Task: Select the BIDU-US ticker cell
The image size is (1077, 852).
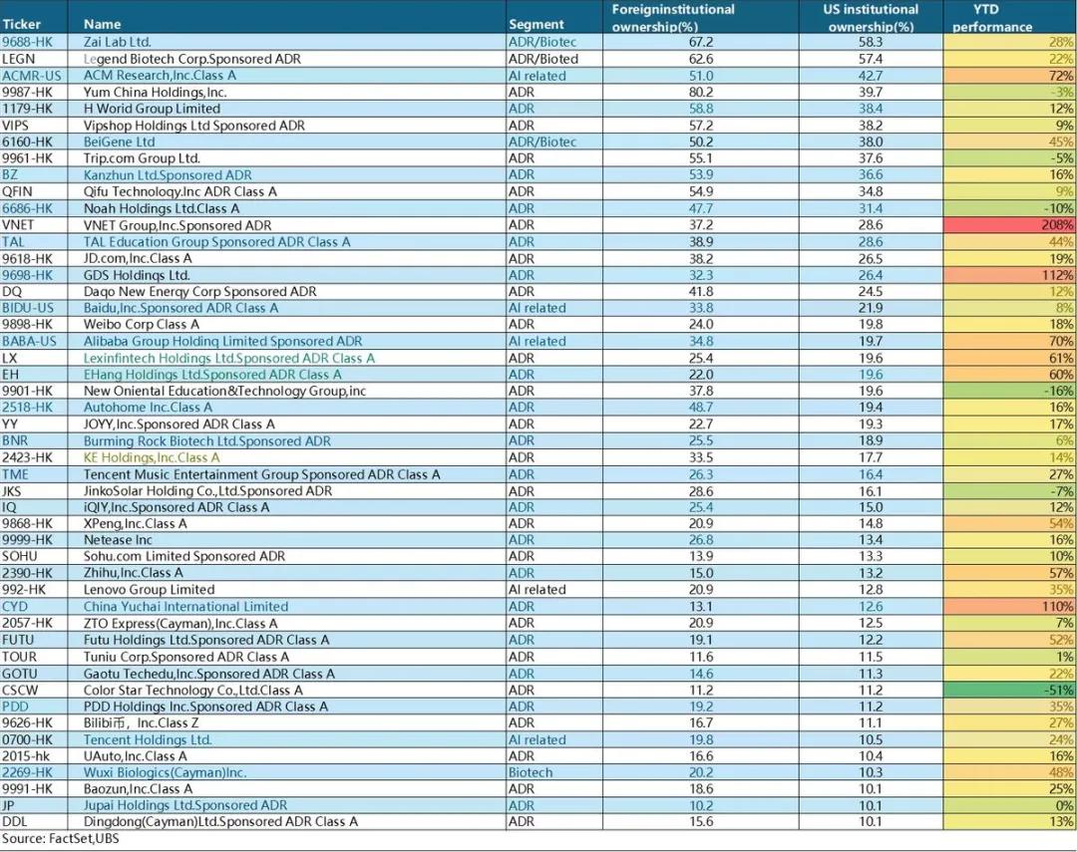Action: (28, 308)
